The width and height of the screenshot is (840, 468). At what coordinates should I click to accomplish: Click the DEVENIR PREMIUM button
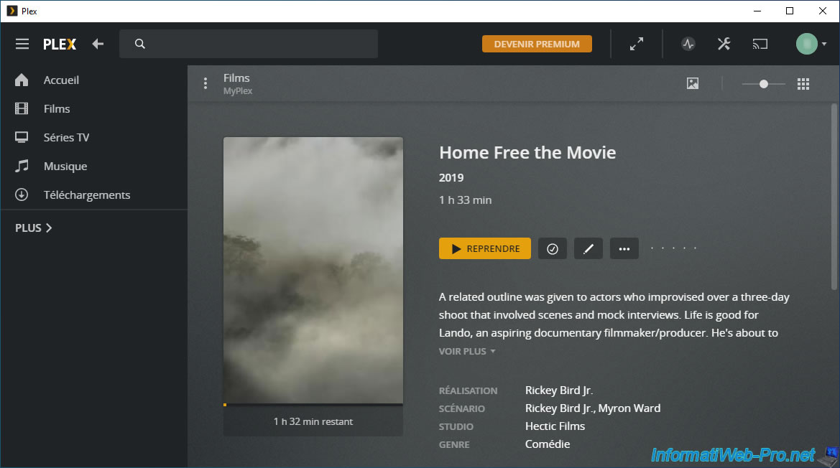(x=537, y=44)
